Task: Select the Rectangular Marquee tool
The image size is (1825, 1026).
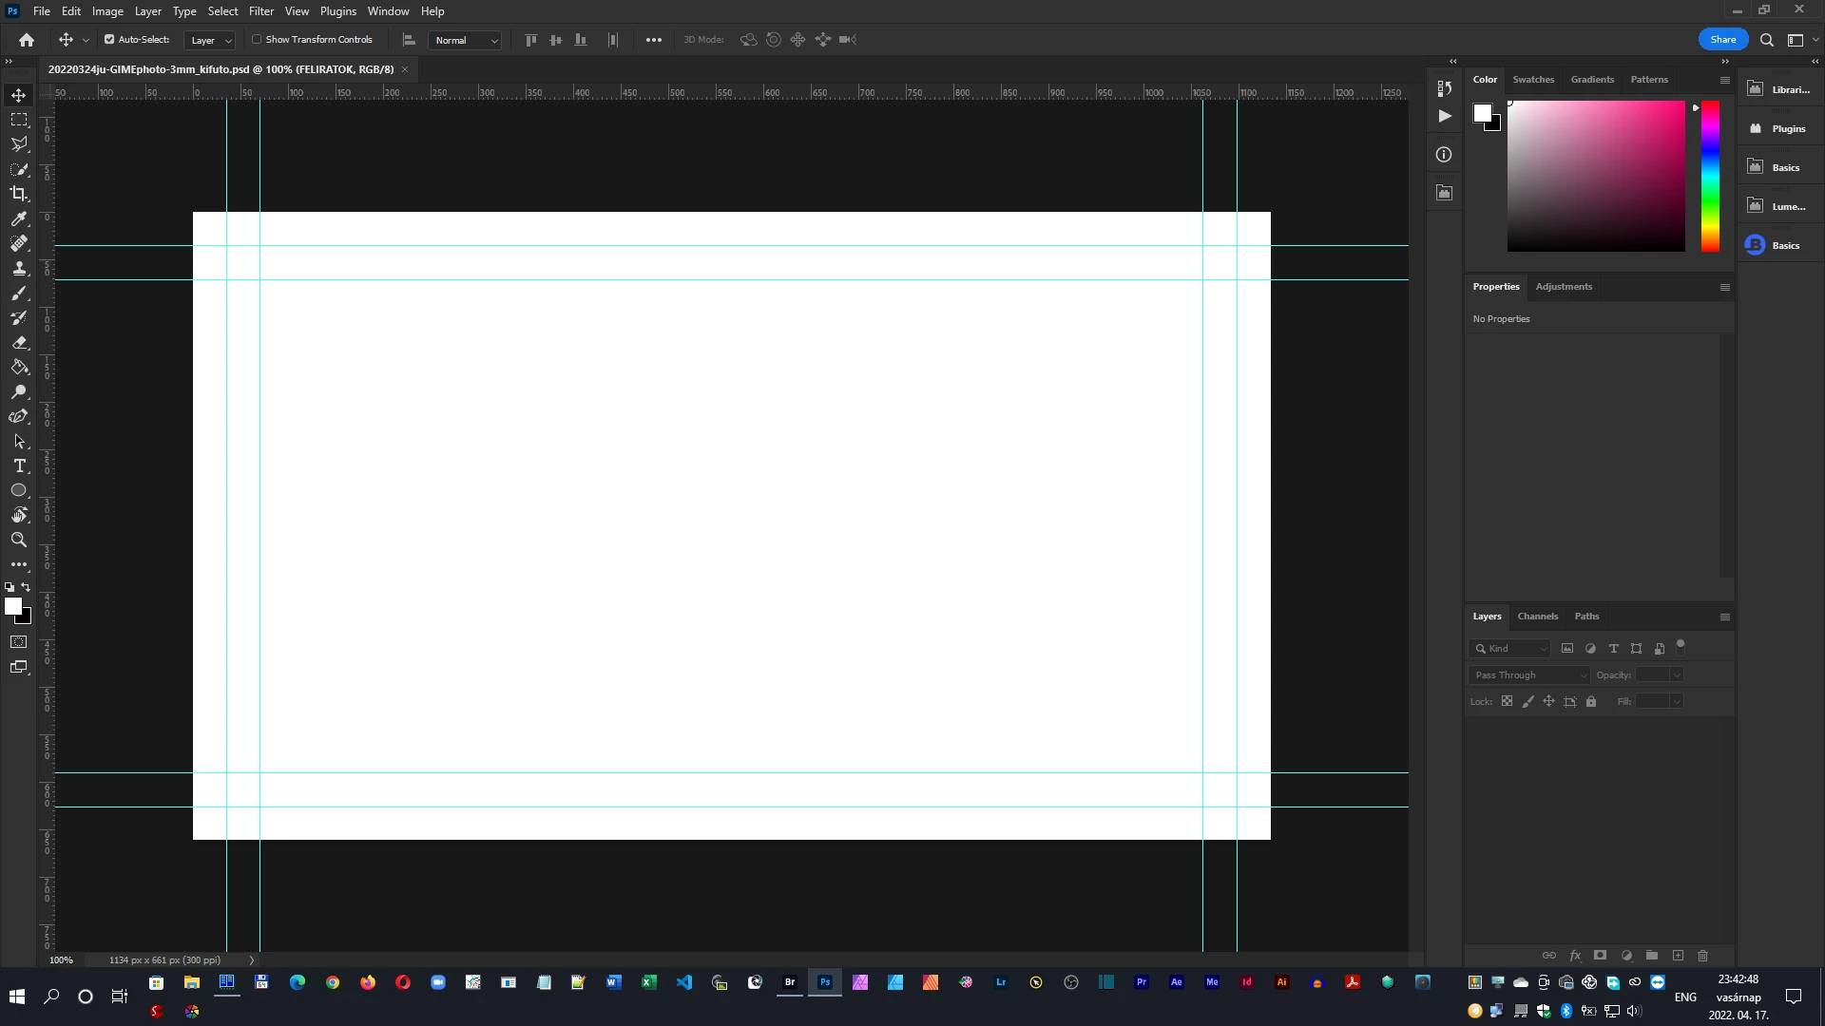Action: pyautogui.click(x=19, y=120)
